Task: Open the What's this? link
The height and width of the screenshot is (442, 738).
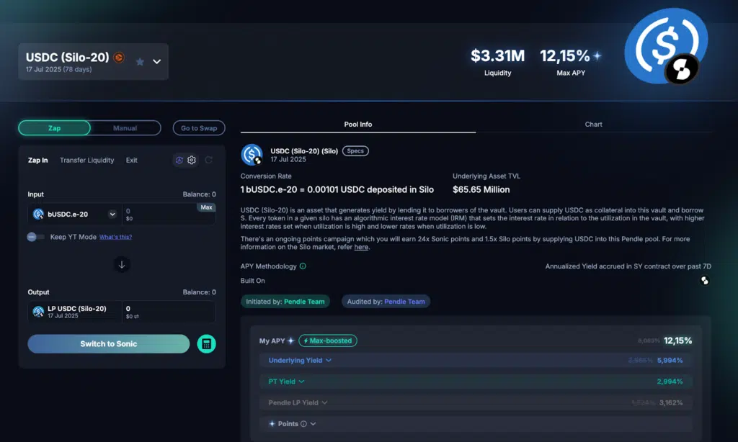Action: (115, 237)
